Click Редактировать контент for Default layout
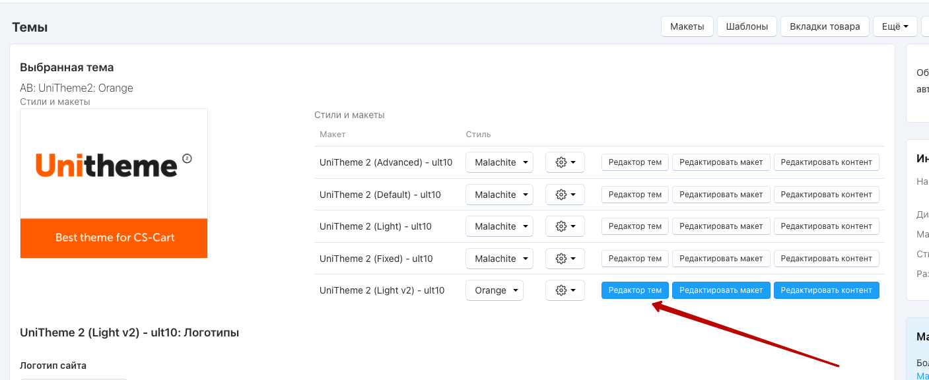929x380 pixels. point(827,195)
